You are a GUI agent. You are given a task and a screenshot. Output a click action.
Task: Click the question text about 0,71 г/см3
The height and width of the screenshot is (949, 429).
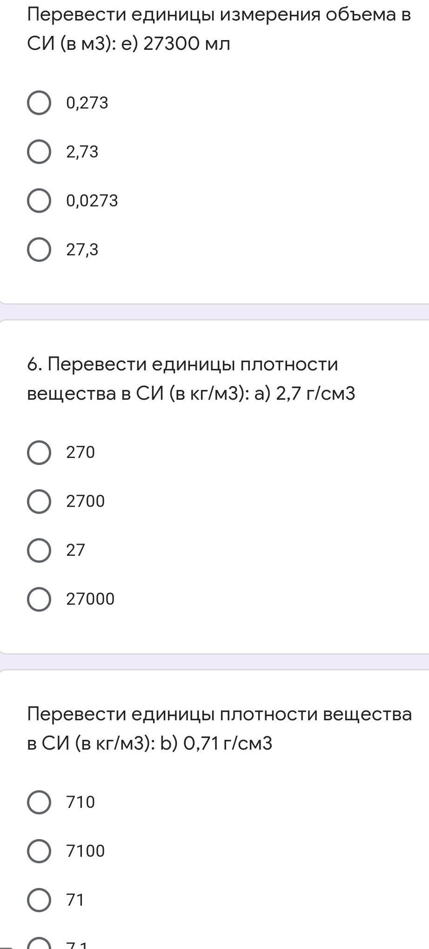click(219, 729)
